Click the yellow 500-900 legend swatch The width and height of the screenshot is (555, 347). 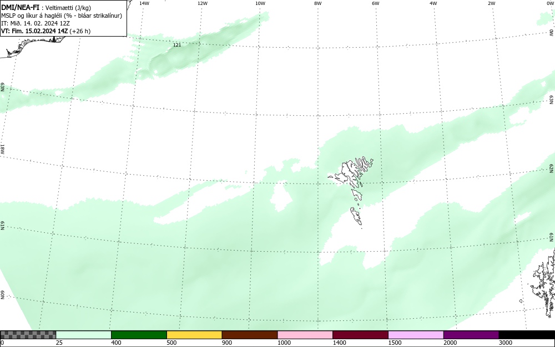(x=194, y=335)
